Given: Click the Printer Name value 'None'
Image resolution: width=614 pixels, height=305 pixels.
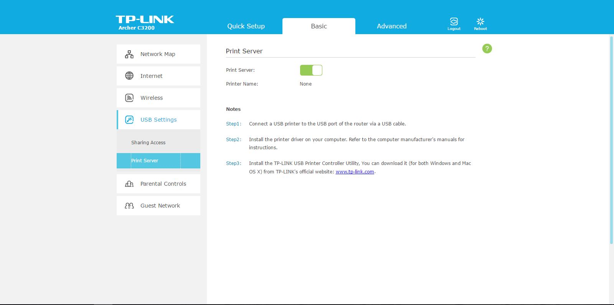Looking at the screenshot, I should point(306,84).
